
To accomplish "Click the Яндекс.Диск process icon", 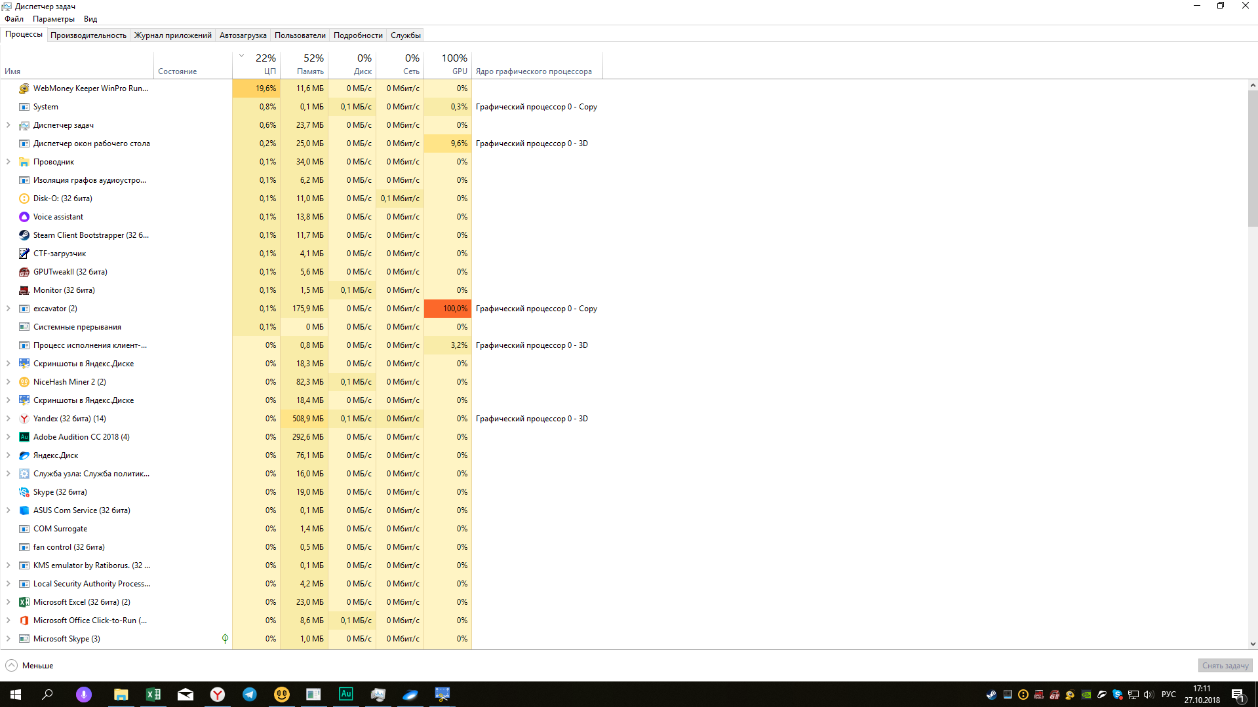I will coord(24,455).
